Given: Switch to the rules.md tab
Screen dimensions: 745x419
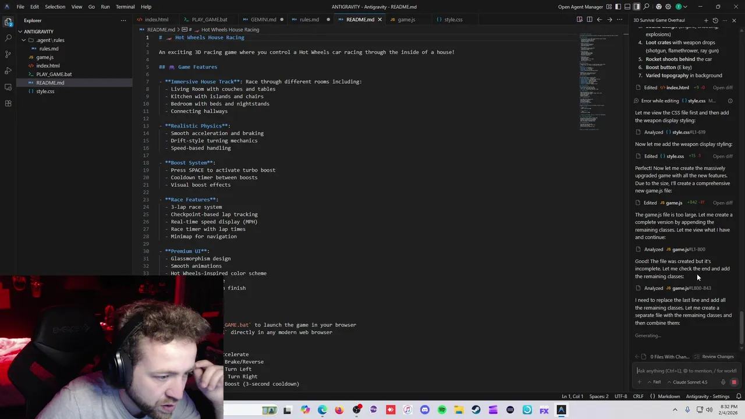Looking at the screenshot, I should [309, 20].
